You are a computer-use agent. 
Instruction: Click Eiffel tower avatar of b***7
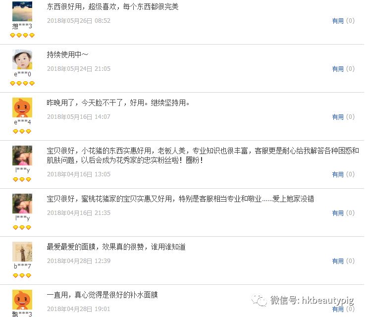click(x=22, y=252)
